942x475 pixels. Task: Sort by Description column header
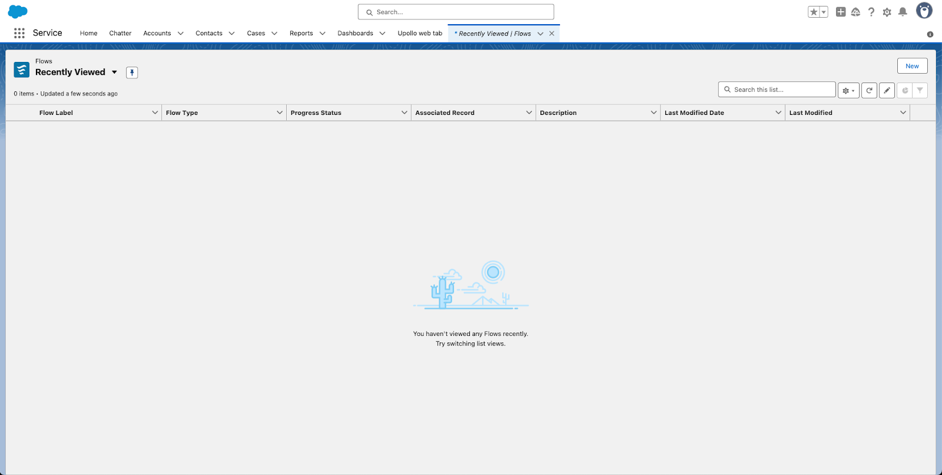pyautogui.click(x=558, y=113)
